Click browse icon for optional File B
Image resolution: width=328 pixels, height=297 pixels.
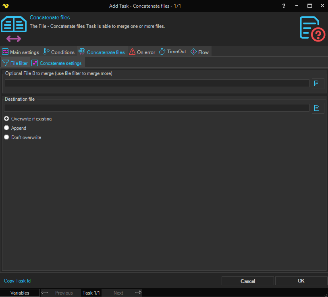tap(317, 83)
